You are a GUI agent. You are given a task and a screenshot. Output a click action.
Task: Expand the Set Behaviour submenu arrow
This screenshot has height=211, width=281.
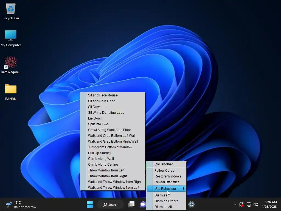(184, 188)
